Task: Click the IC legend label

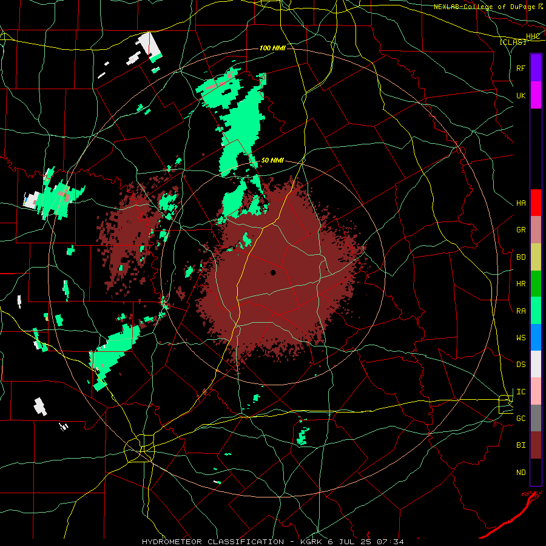Action: pyautogui.click(x=521, y=392)
